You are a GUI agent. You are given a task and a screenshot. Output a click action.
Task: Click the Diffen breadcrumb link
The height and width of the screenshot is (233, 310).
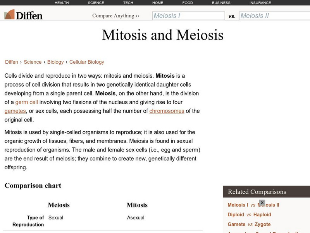[x=12, y=62]
